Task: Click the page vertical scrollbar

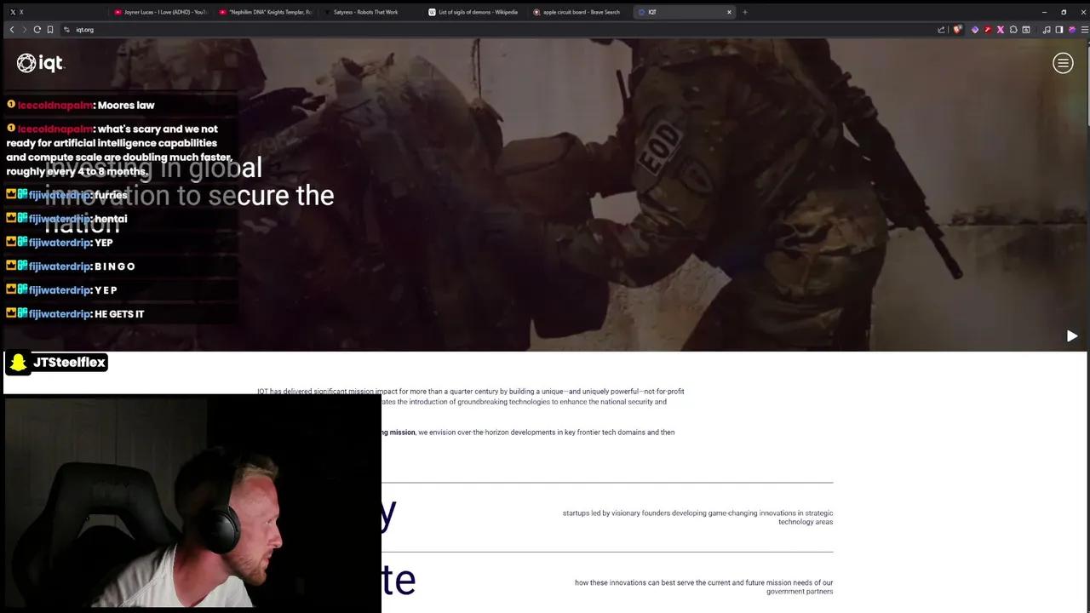Action: coord(1087,85)
